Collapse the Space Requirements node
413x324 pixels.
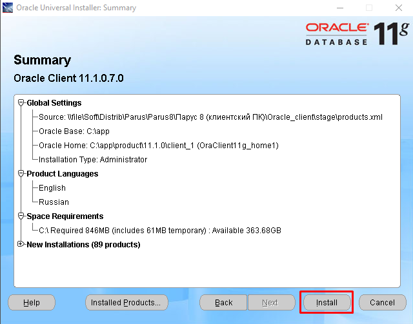pyautogui.click(x=21, y=216)
